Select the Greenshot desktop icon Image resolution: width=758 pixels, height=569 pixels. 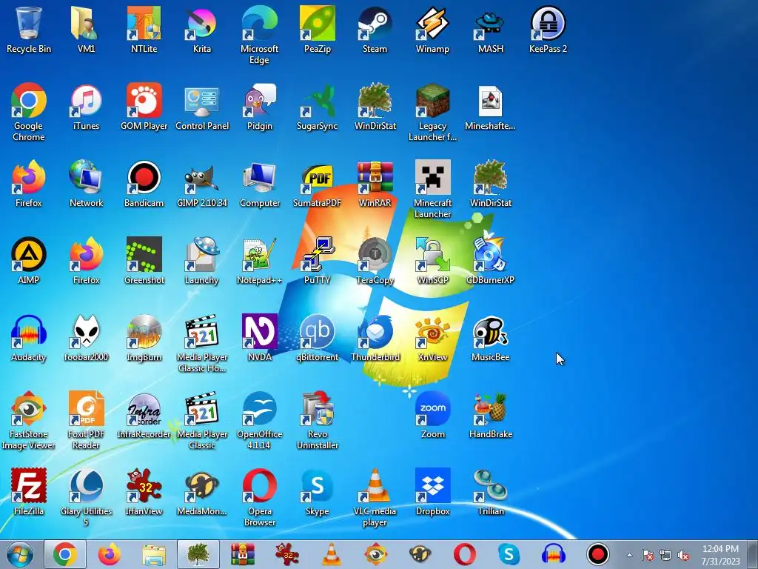click(144, 262)
